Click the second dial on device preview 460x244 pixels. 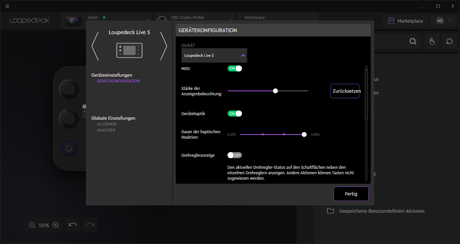click(x=69, y=119)
